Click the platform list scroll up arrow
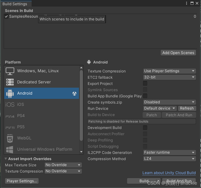The height and width of the screenshot is (188, 201). (x=81, y=67)
